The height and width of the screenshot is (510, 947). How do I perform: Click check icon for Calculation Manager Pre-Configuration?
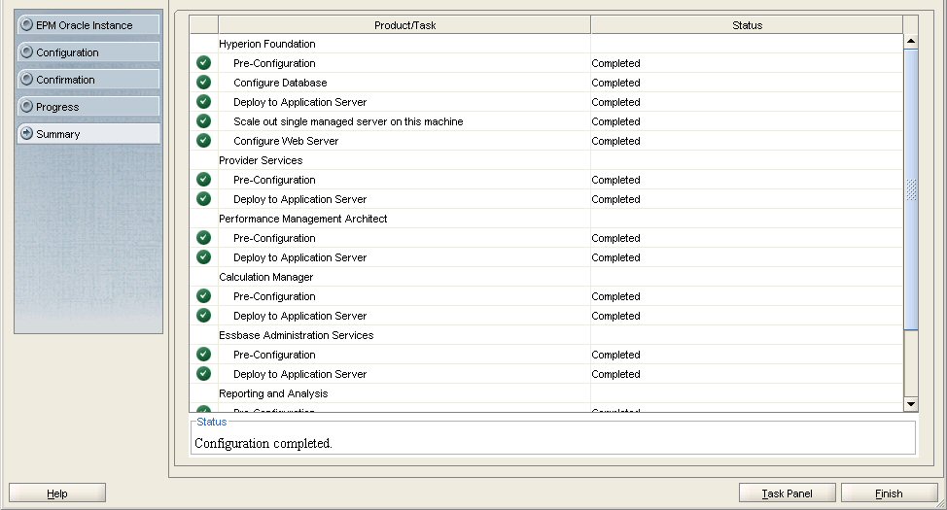coord(203,295)
